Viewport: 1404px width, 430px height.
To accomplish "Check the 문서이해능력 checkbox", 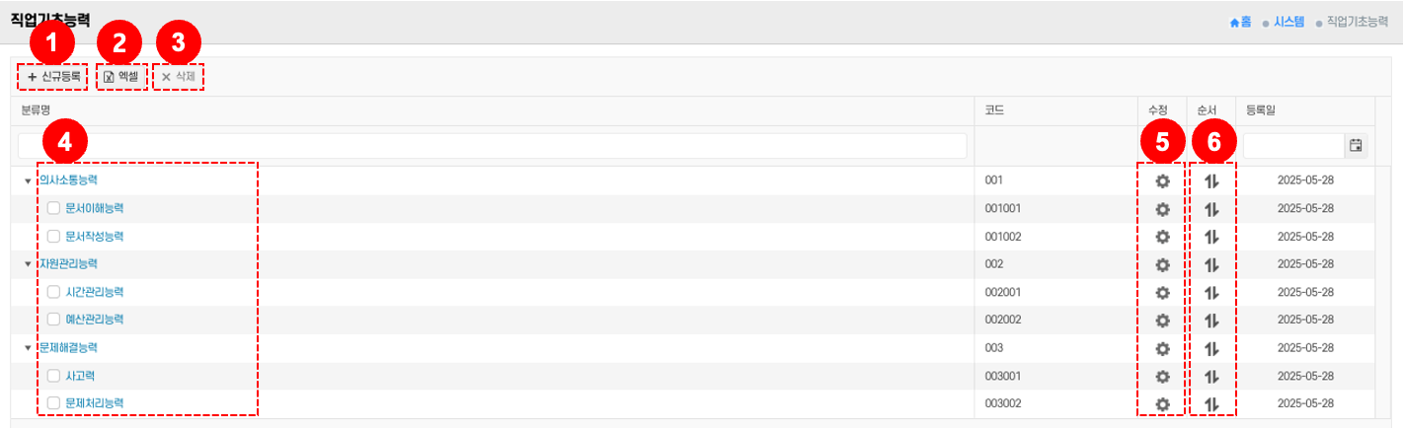I will point(54,209).
